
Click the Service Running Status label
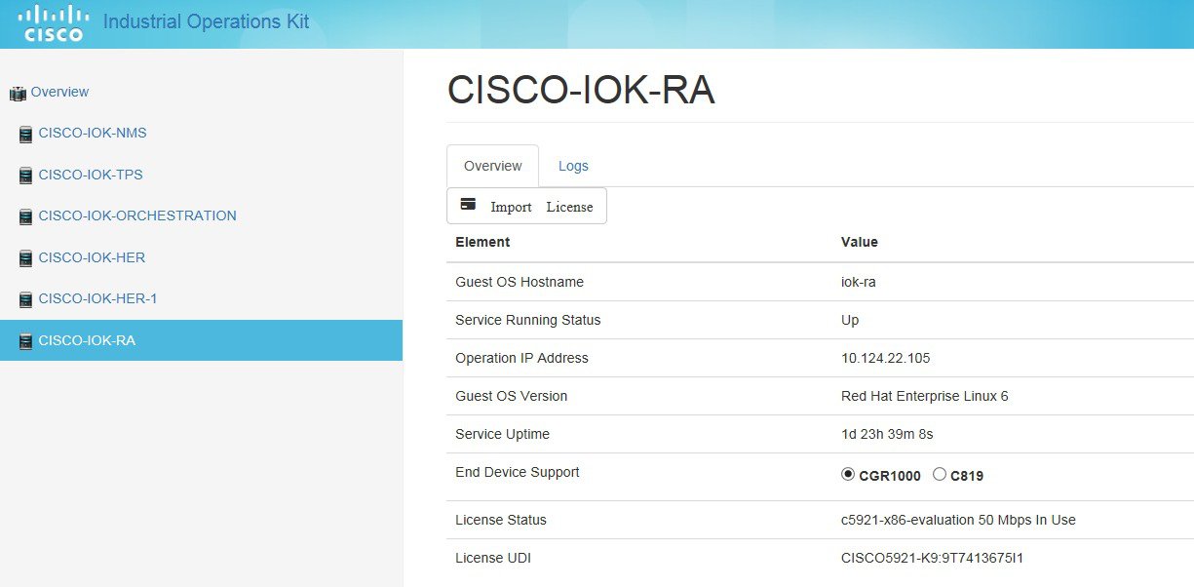528,320
